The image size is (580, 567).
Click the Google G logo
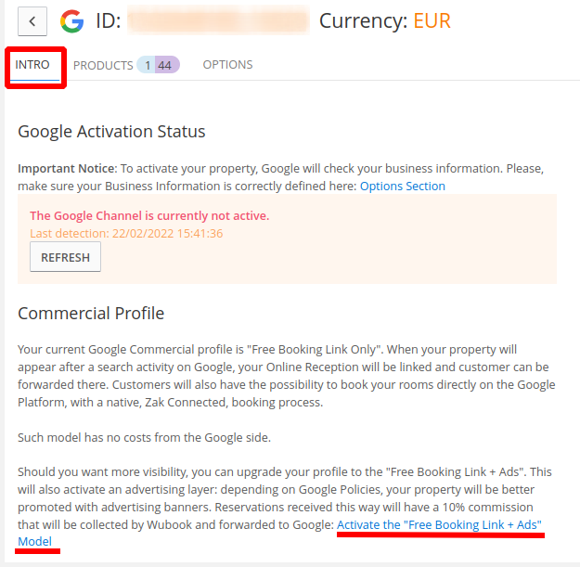pos(72,21)
